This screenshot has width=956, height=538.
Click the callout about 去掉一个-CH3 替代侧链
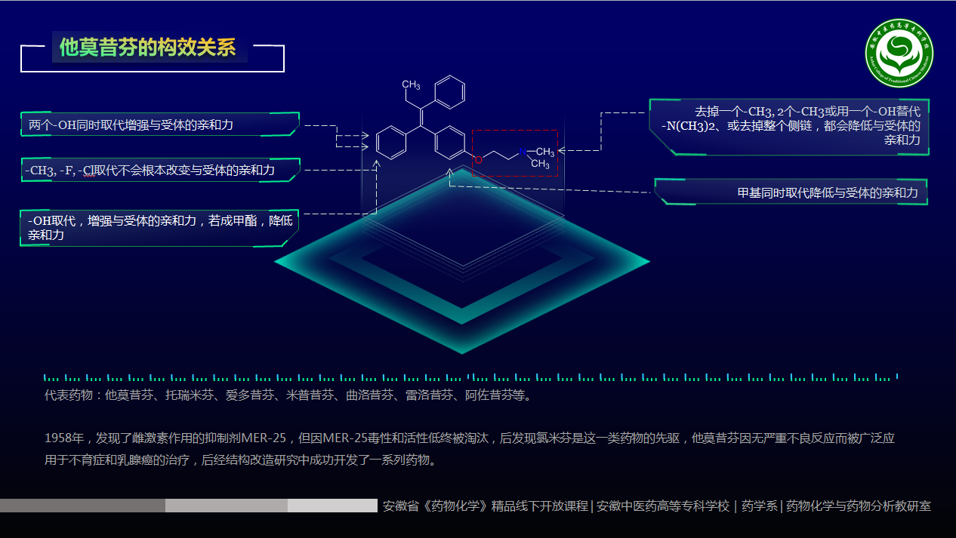click(x=788, y=128)
